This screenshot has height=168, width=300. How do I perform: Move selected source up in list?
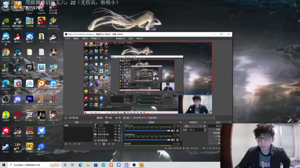tap(109, 144)
